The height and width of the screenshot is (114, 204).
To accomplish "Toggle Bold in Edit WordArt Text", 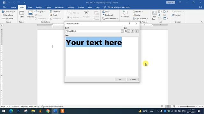I will 132,31.
